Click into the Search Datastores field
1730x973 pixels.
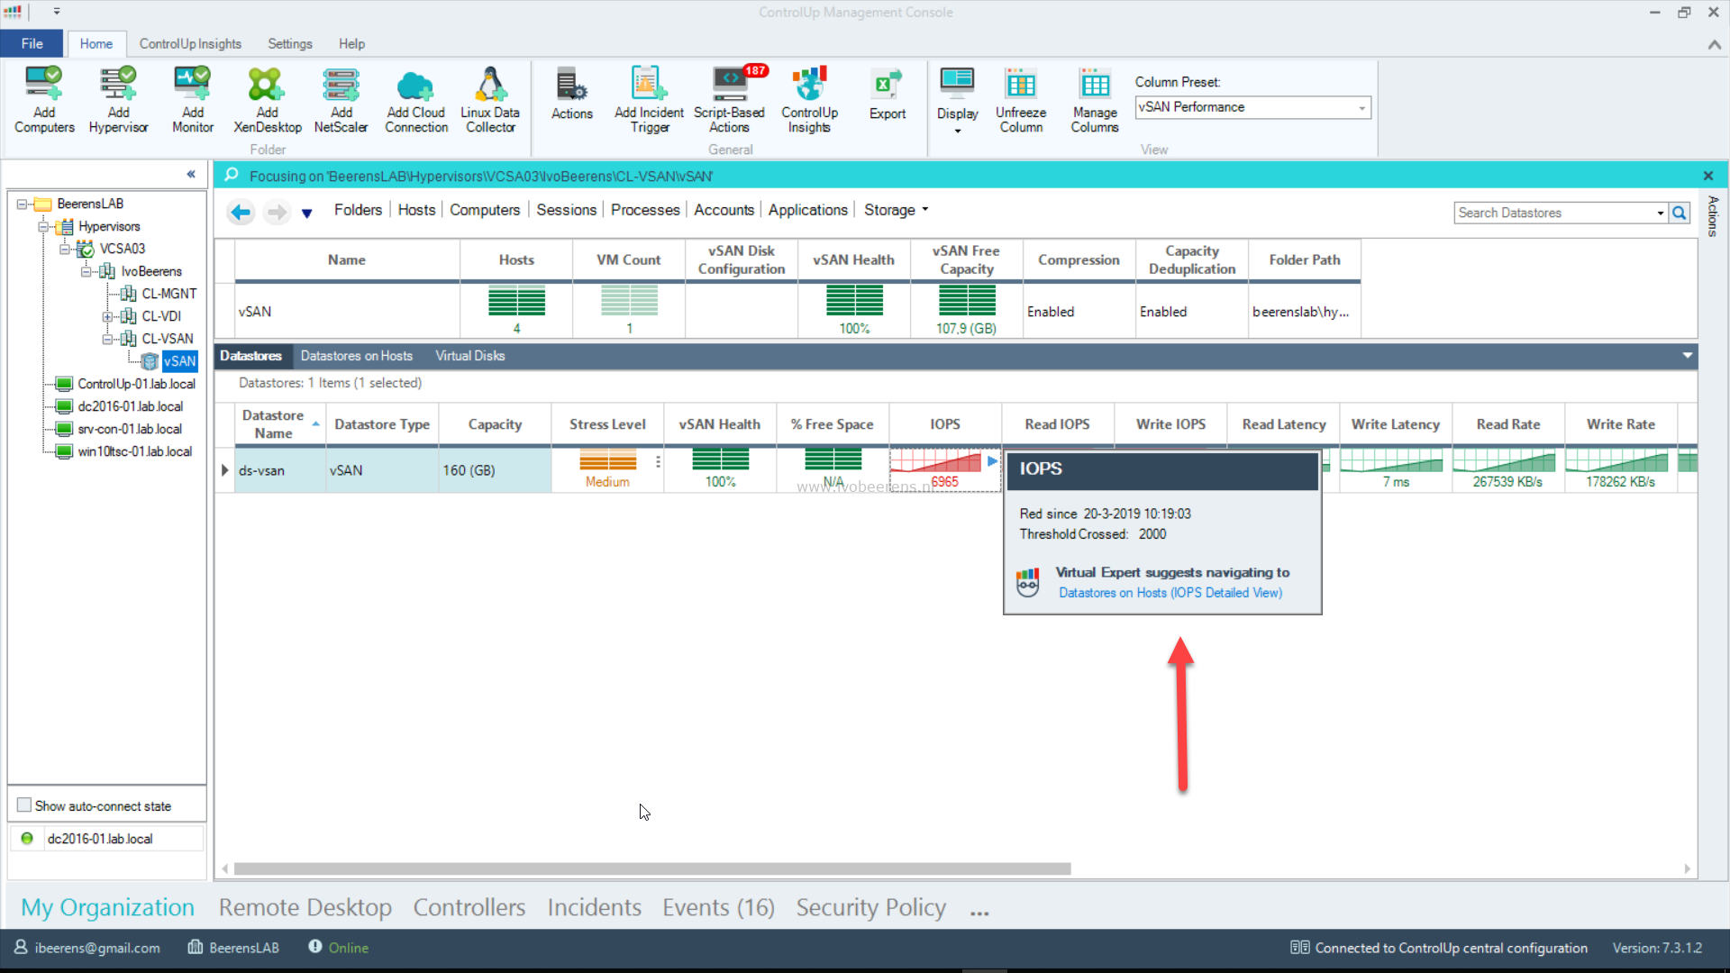coord(1554,214)
